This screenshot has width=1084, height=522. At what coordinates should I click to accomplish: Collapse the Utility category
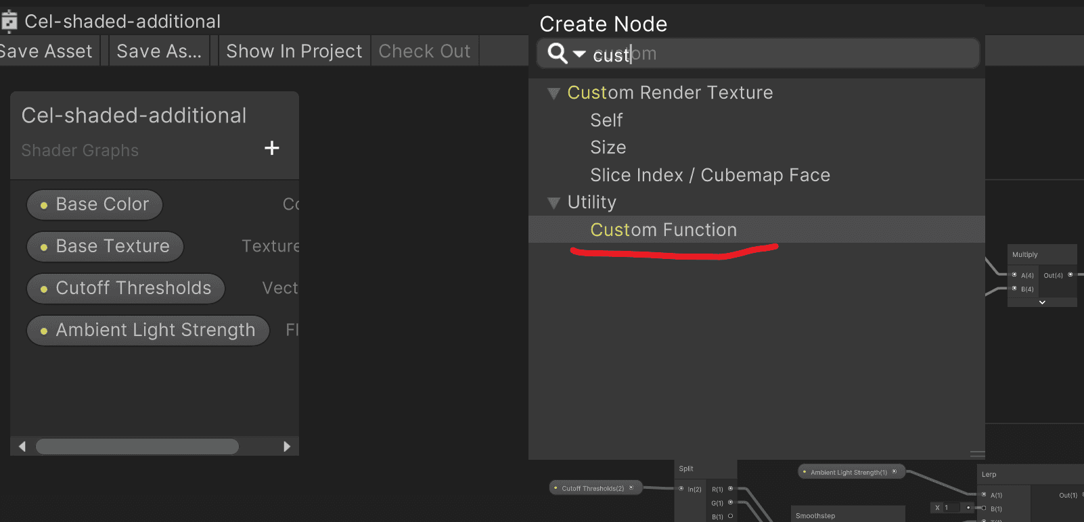554,203
